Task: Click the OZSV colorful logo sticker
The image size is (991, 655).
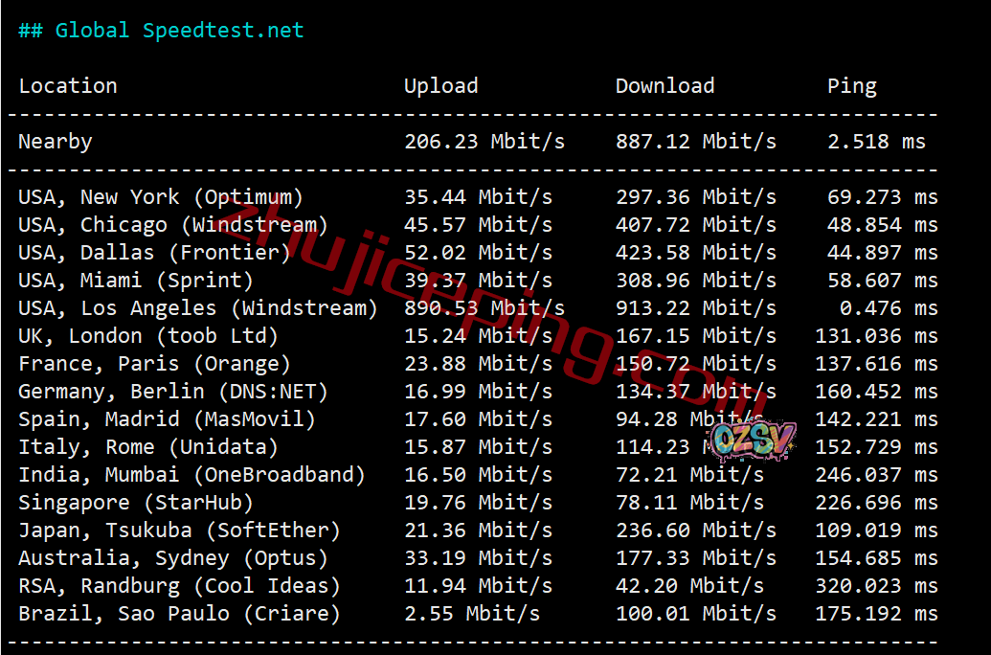Action: 752,440
